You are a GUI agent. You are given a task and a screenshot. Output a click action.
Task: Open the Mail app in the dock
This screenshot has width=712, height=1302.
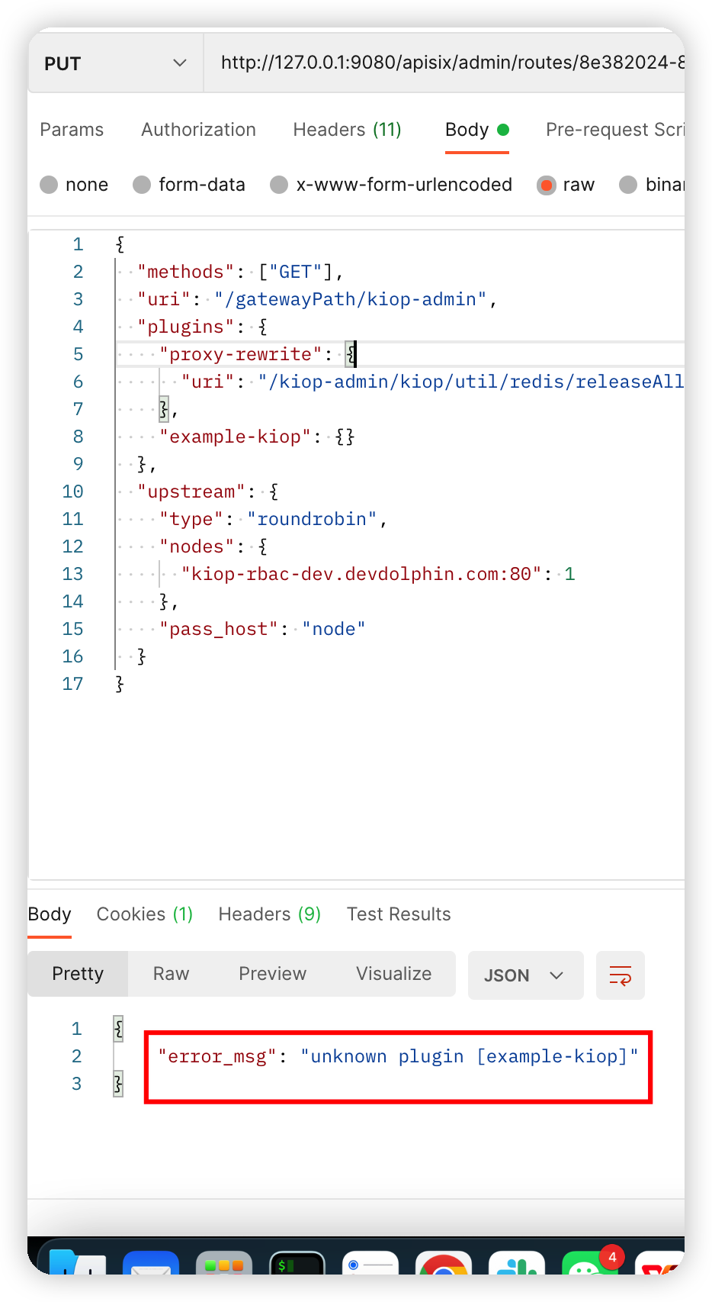coord(151,1263)
